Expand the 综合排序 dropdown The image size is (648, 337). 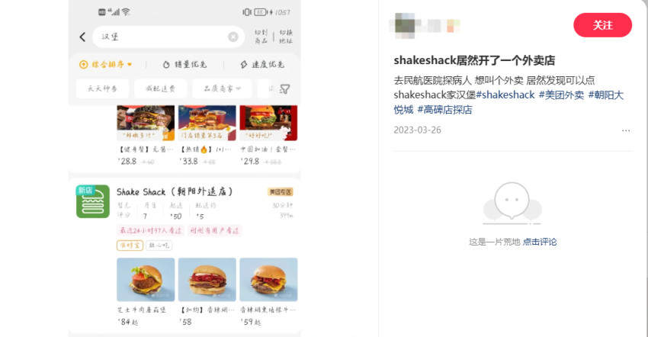pyautogui.click(x=106, y=65)
